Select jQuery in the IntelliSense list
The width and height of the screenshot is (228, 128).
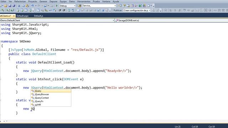[51, 91]
